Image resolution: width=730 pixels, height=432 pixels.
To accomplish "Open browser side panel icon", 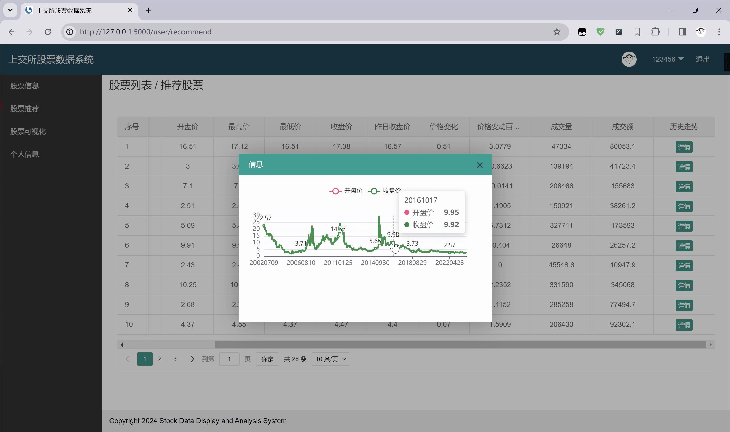I will (x=682, y=32).
